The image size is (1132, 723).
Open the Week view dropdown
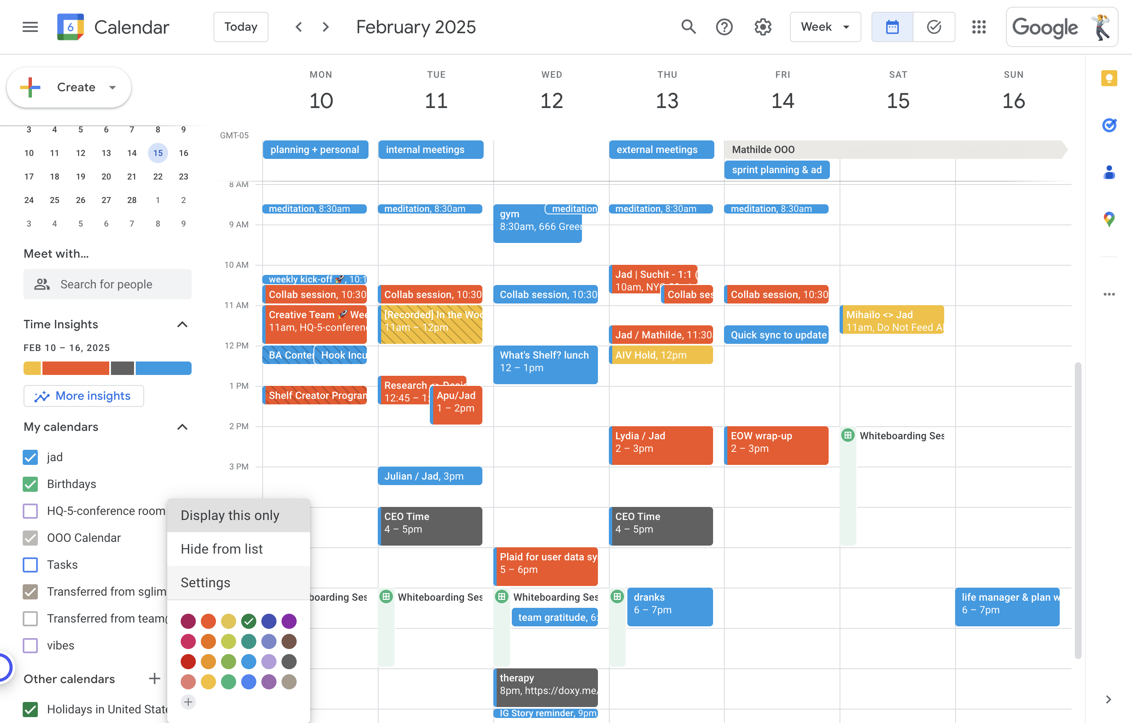click(x=825, y=27)
